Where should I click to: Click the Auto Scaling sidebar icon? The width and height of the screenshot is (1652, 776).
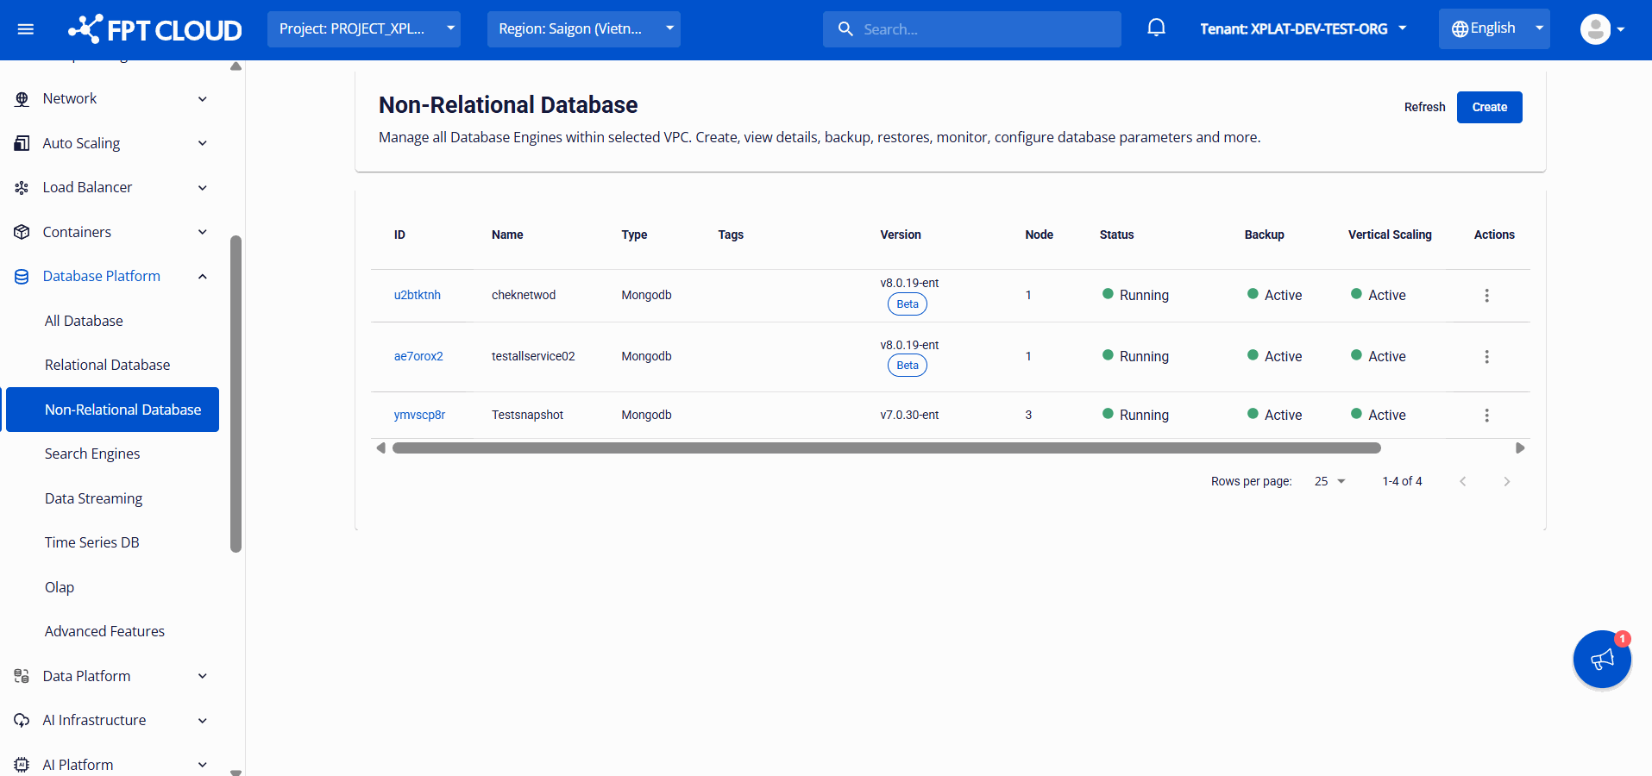22,143
